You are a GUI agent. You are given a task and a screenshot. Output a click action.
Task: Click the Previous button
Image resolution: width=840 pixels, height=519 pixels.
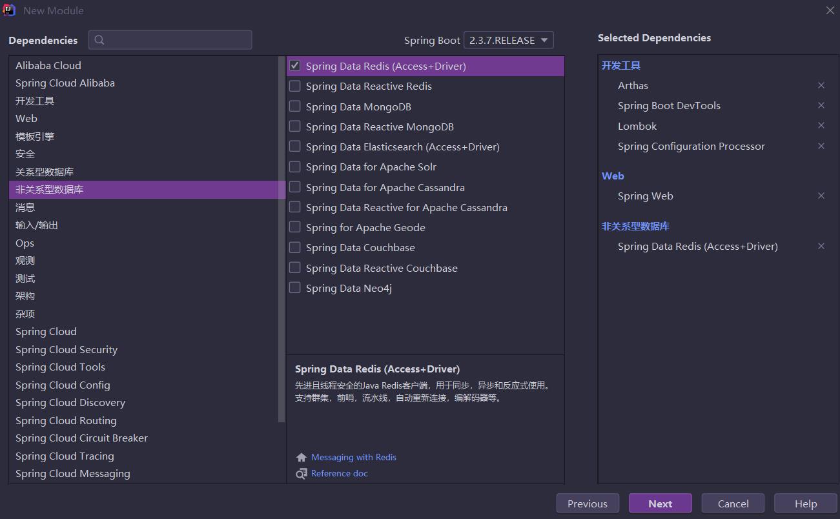point(588,504)
